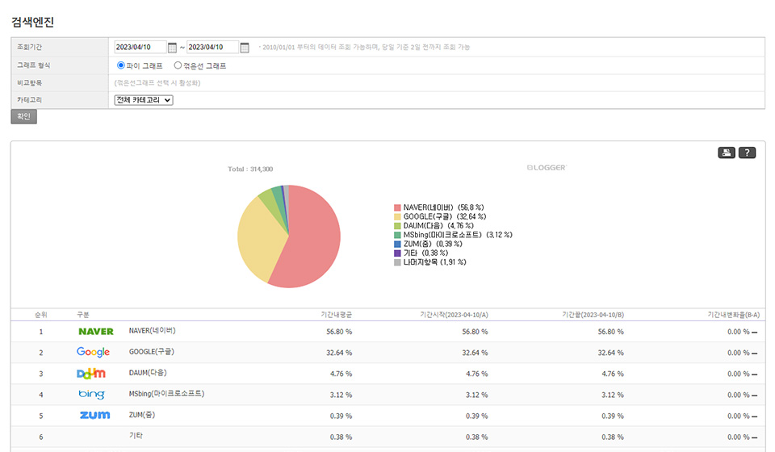Click the 기간내변화율(B-A) column header
Screen dimensions: 775x452
734,315
